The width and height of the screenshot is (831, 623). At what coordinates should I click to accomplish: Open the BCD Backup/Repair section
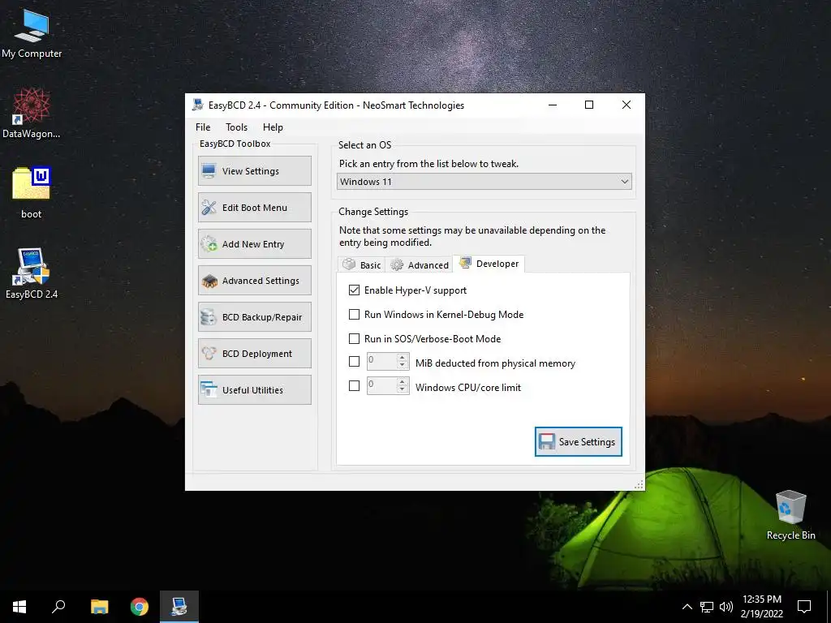click(254, 317)
